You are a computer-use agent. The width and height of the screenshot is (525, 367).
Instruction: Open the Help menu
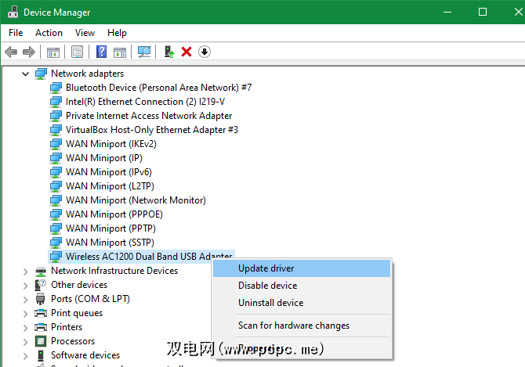(117, 33)
